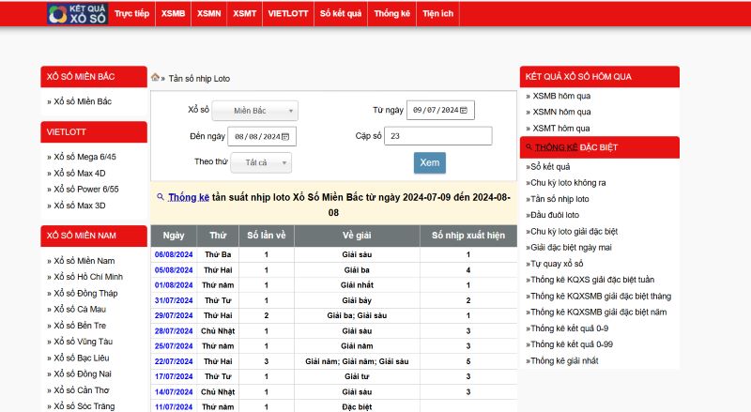Open the 06/08/2024 date link in table
The width and height of the screenshot is (751, 412).
(x=173, y=255)
